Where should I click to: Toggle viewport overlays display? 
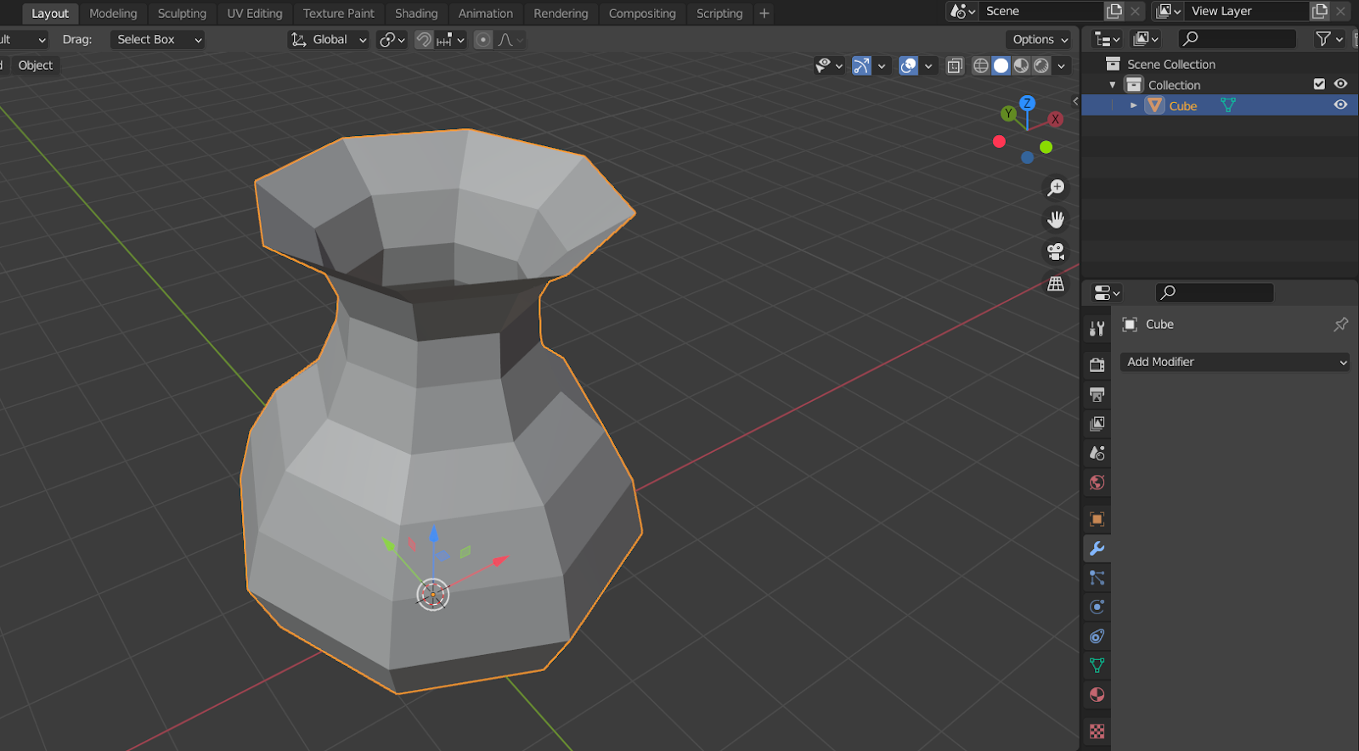pos(908,65)
